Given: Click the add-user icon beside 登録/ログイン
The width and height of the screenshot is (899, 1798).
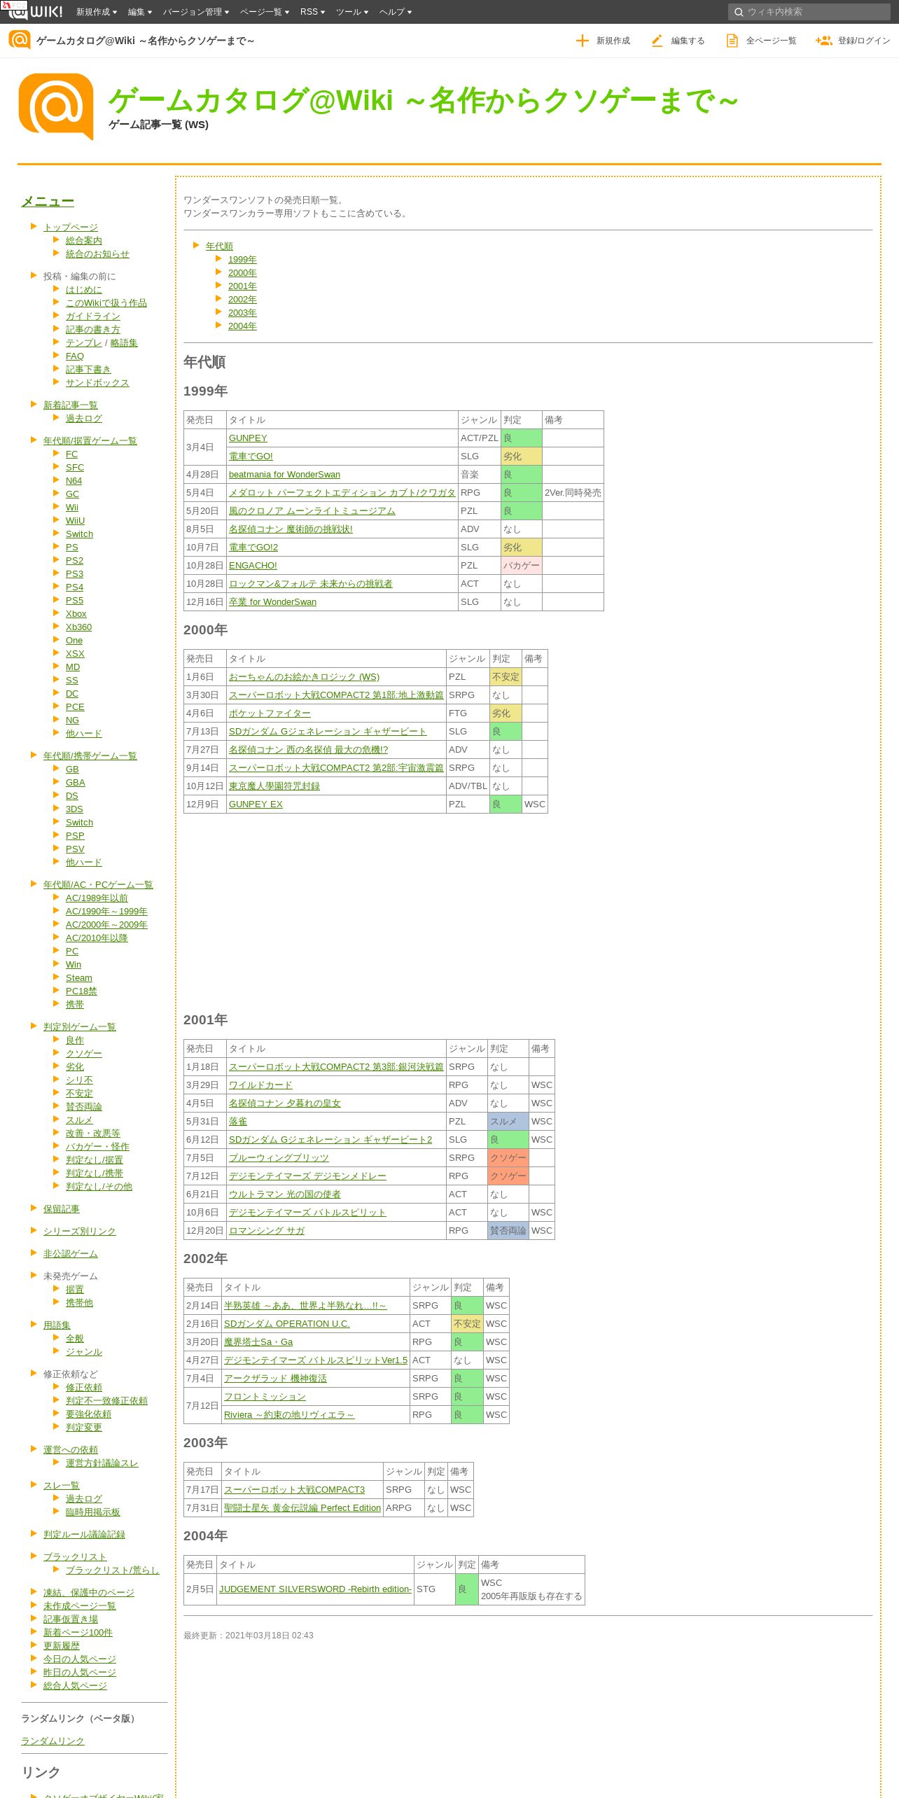Looking at the screenshot, I should point(823,41).
